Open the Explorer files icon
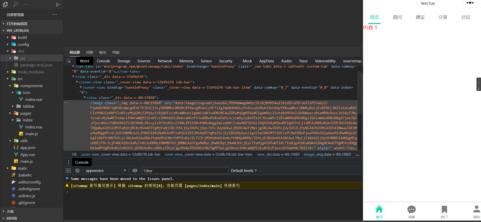The width and height of the screenshot is (481, 222). tap(5, 4)
